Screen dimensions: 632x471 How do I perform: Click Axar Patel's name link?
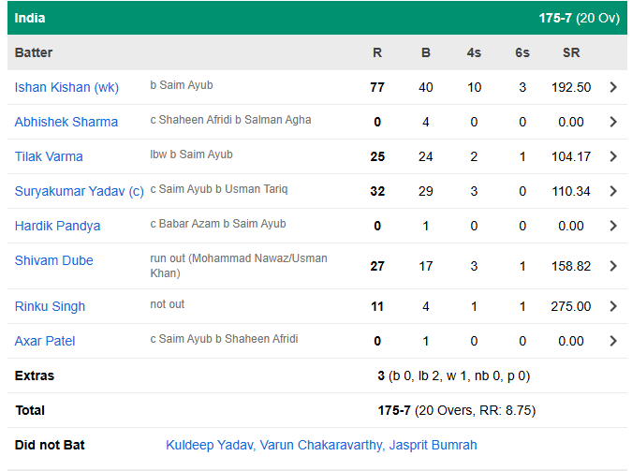coord(45,341)
